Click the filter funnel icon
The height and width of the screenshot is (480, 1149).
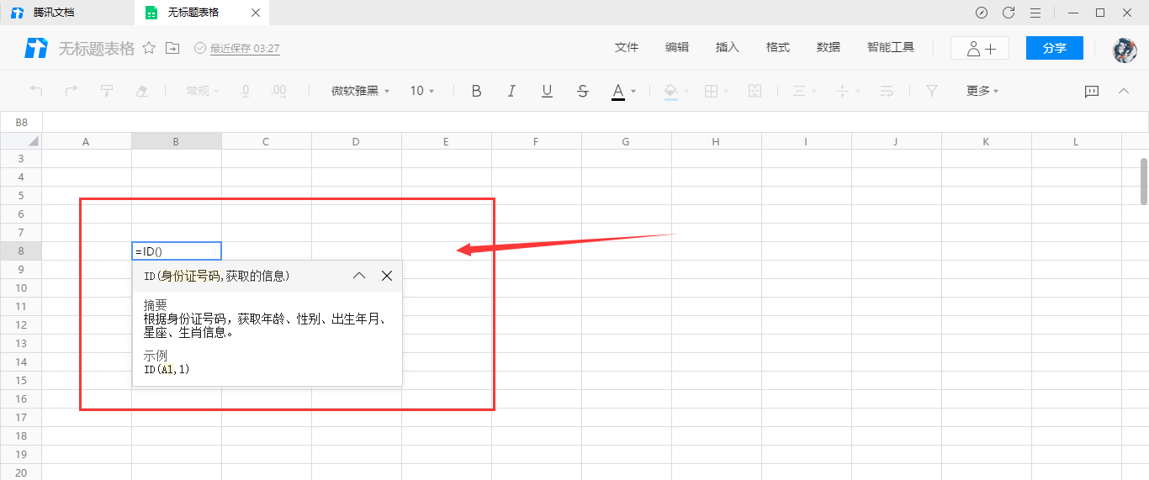931,91
